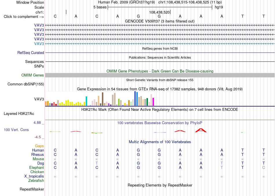Screen dimensions: 275x196
Task: Select the Chicken species label
Action: click(37, 172)
